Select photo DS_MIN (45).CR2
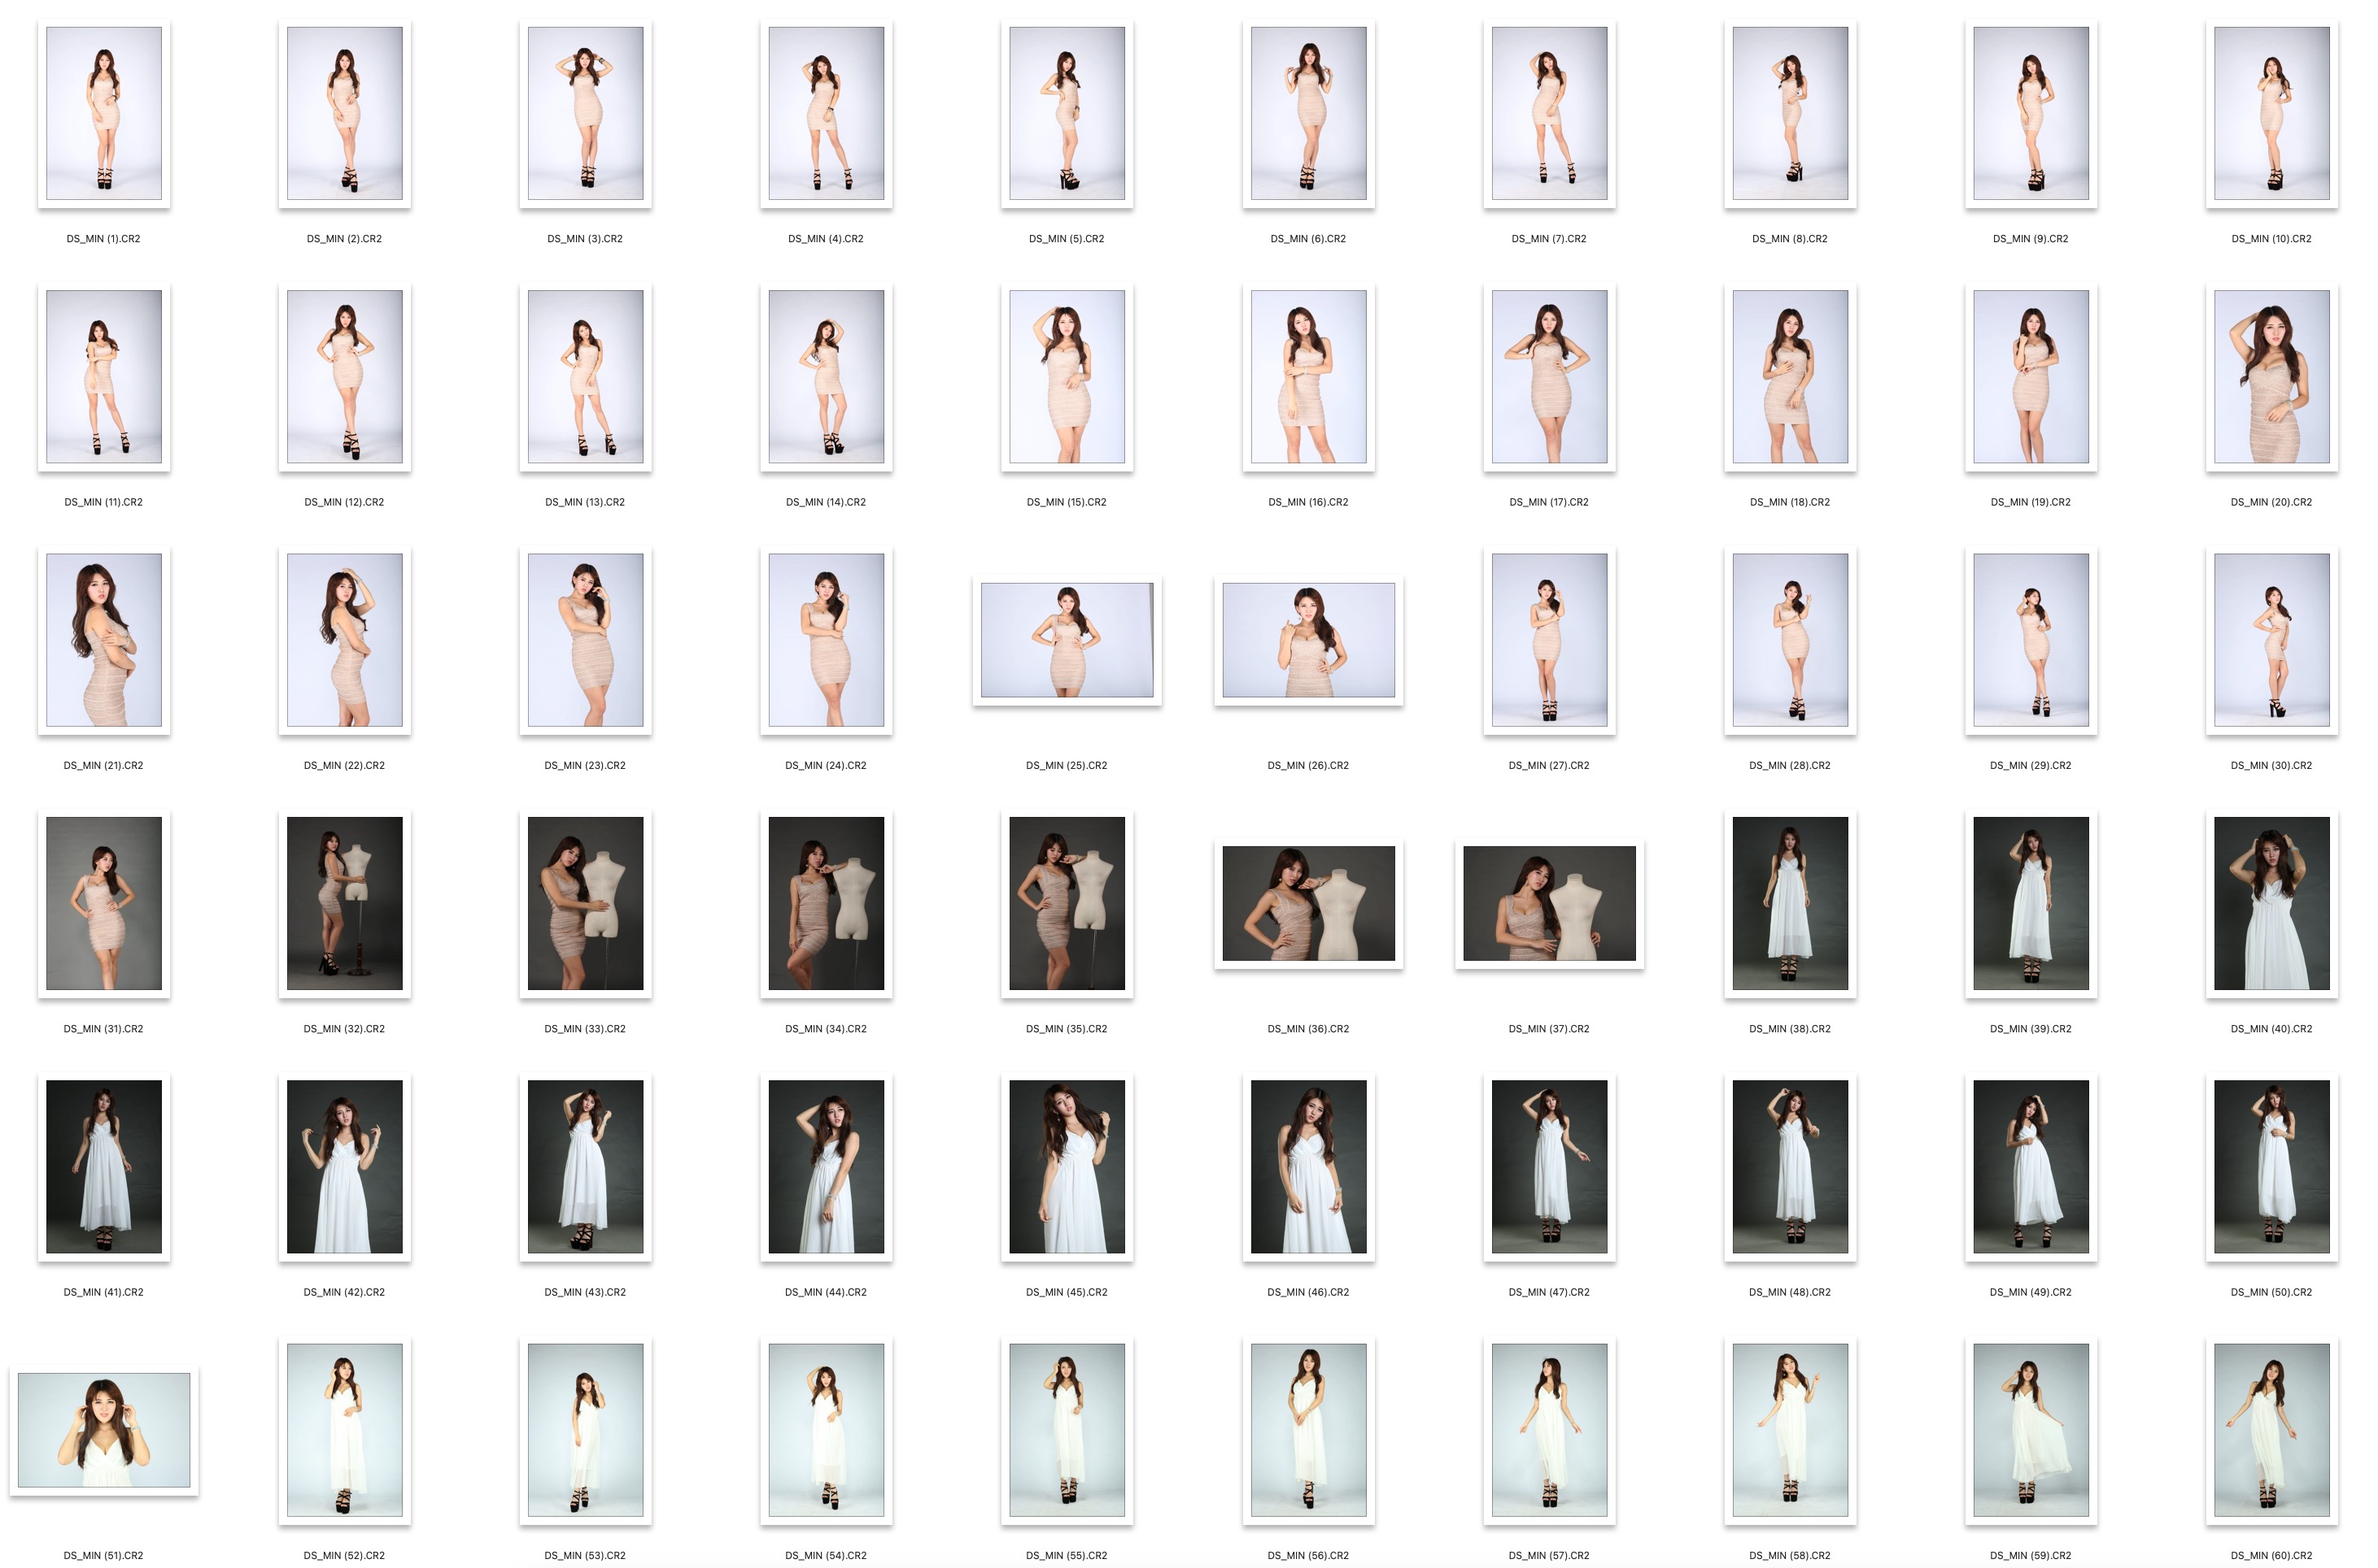 click(1066, 1166)
